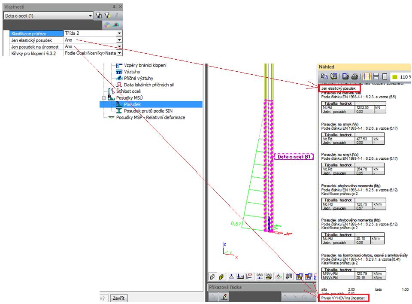Viewport: 412px width, 304px height.
Task: Click the 0.67 result value in the model view
Action: (x=236, y=224)
